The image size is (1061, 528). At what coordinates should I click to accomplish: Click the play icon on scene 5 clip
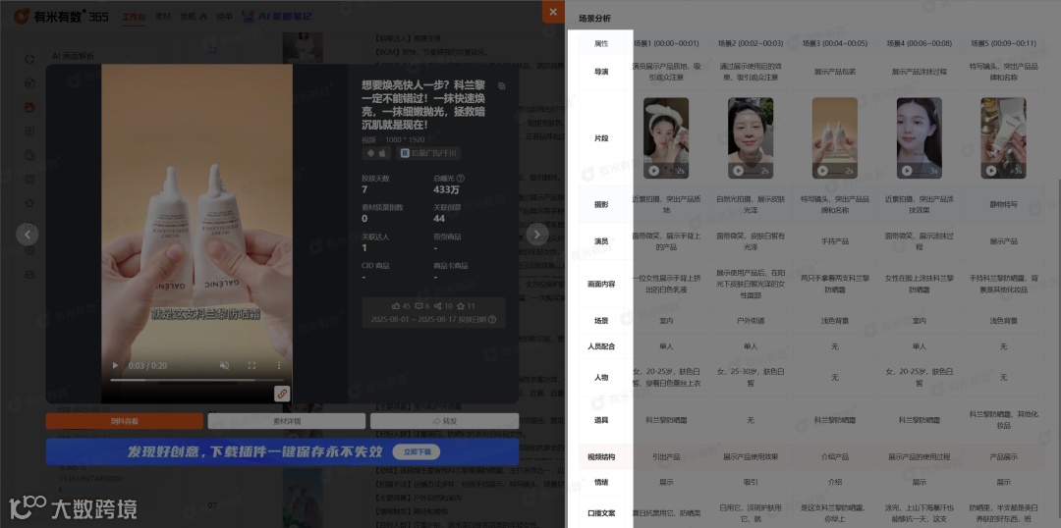[x=991, y=171]
